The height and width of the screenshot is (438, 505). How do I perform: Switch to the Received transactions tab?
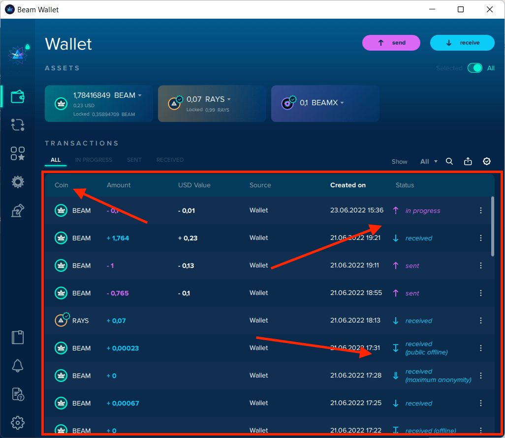[x=170, y=160]
